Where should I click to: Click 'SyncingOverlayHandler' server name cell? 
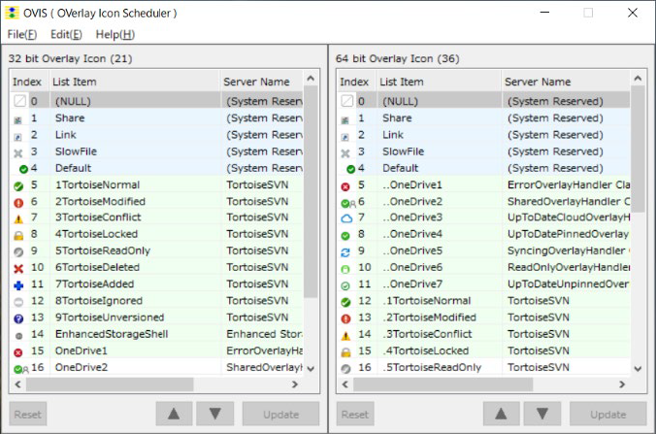coord(567,250)
